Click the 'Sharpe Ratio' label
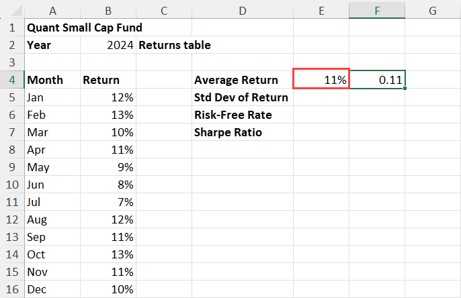This screenshot has height=298, width=461. pyautogui.click(x=243, y=132)
